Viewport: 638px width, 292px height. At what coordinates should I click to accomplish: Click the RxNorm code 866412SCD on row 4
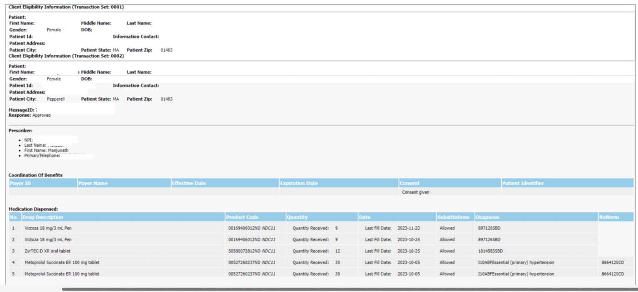(613, 262)
